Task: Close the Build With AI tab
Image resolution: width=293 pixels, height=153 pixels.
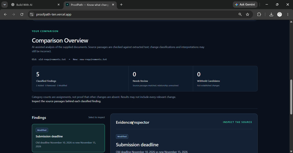Action: [x=59, y=5]
